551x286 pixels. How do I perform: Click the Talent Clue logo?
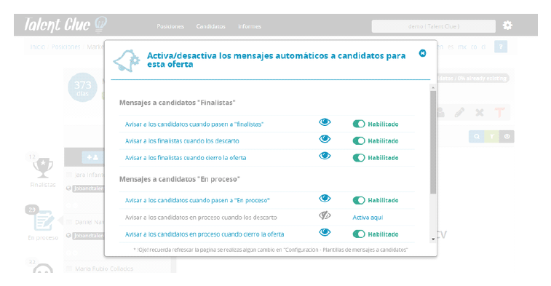tap(66, 25)
